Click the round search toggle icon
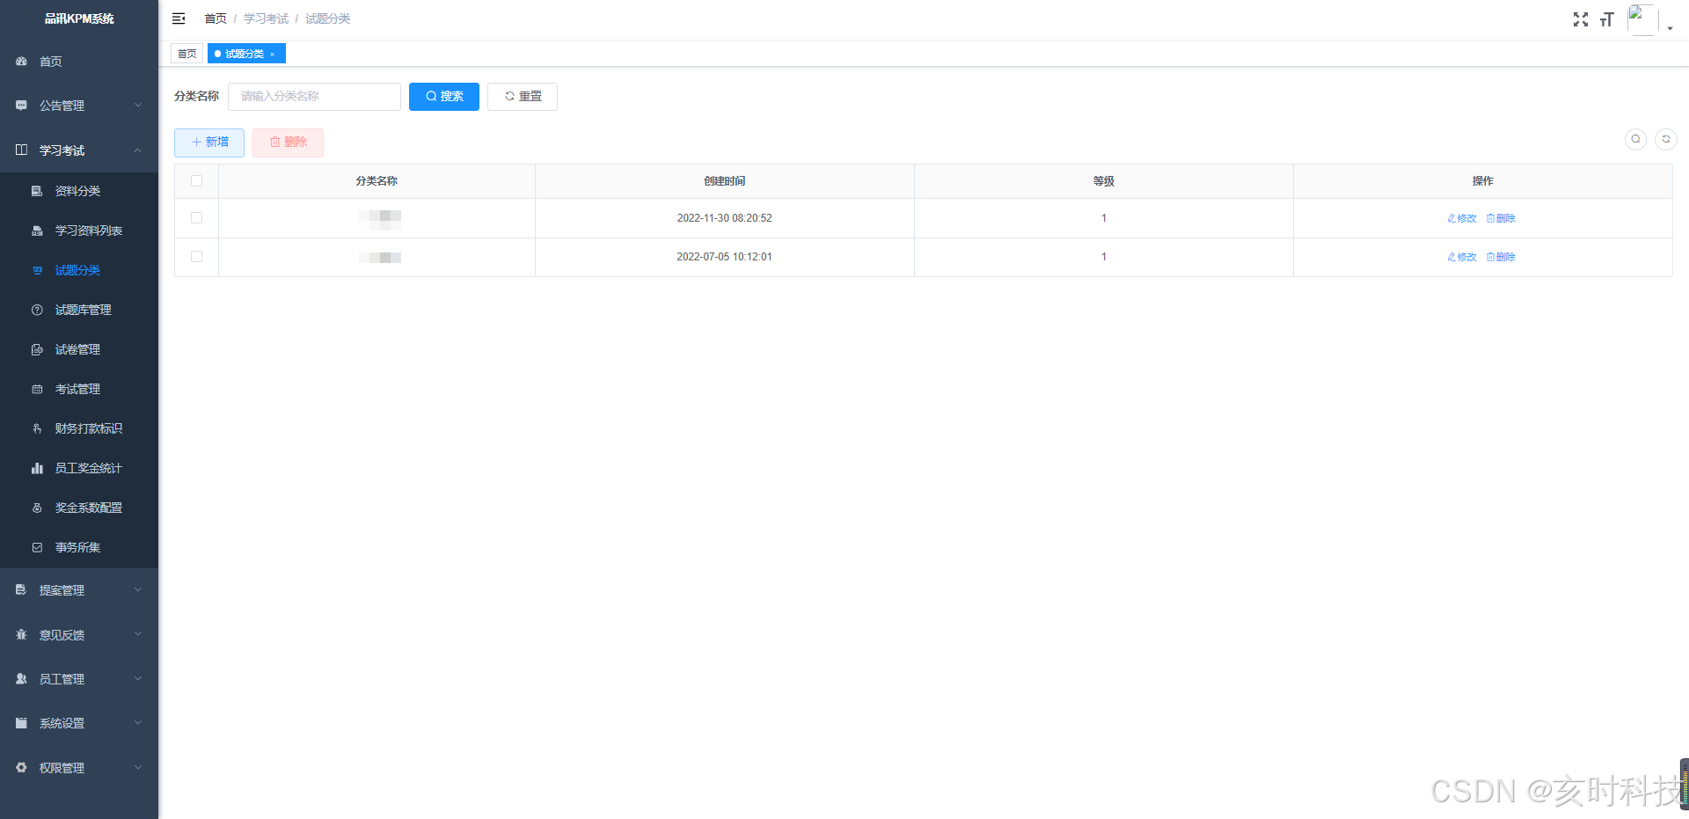 click(1635, 139)
